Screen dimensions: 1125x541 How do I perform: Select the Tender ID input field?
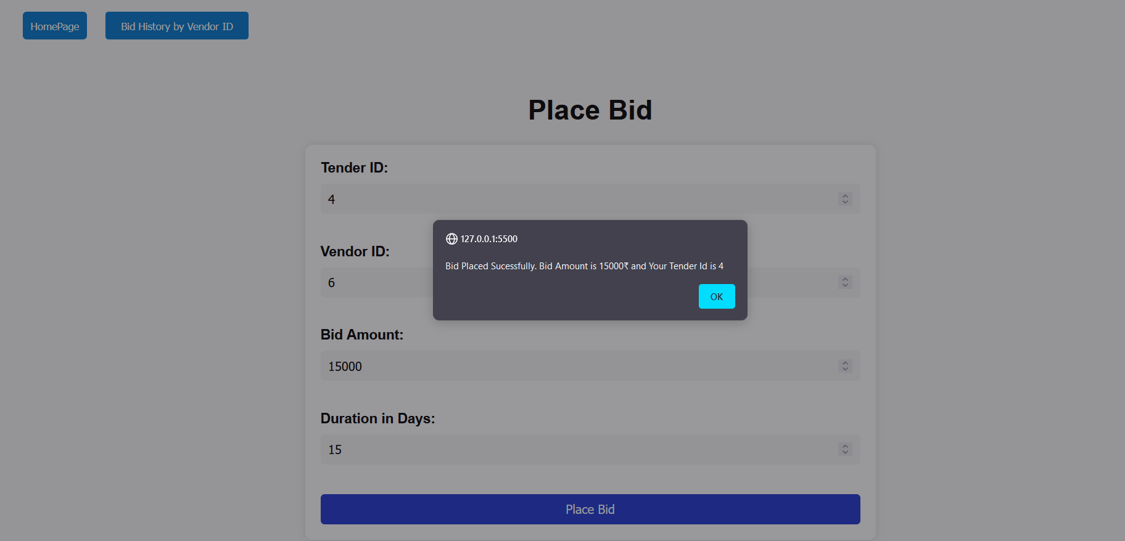pyautogui.click(x=555, y=198)
